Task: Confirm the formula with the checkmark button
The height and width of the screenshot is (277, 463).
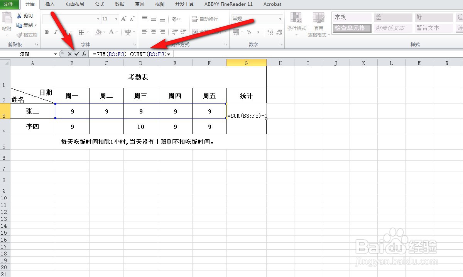Action: 76,54
